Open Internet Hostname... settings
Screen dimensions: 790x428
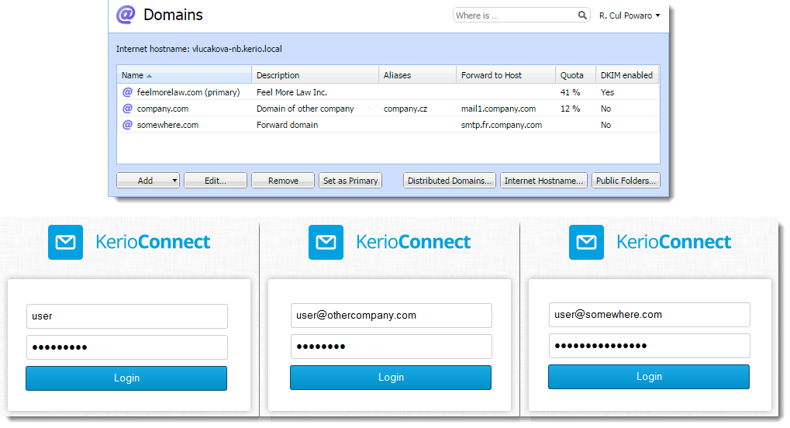click(543, 181)
